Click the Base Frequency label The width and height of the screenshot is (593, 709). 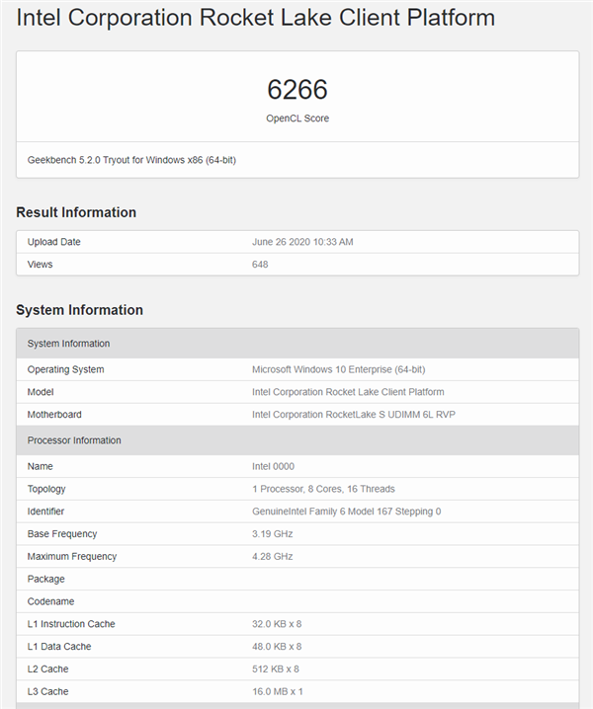pos(62,534)
